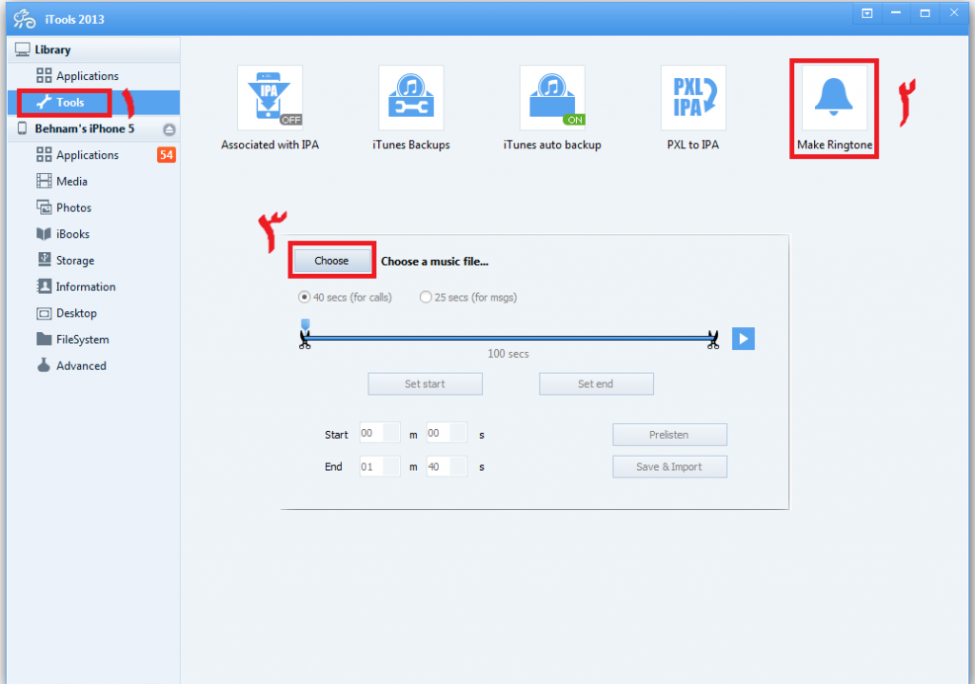Screen dimensions: 975x684
Task: Open the Photos section
Action: click(94, 207)
